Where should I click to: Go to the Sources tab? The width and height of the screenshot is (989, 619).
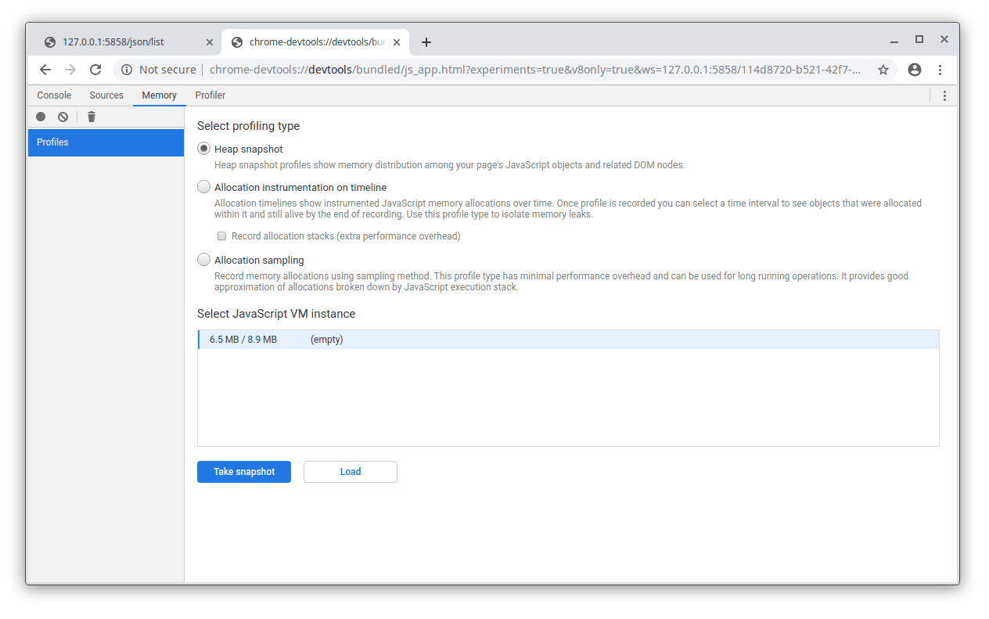(x=106, y=95)
